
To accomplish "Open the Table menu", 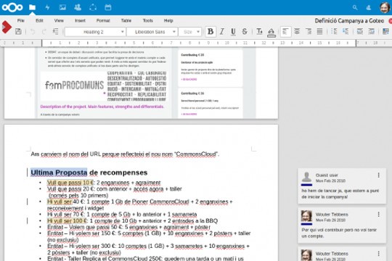I will pyautogui.click(x=126, y=20).
